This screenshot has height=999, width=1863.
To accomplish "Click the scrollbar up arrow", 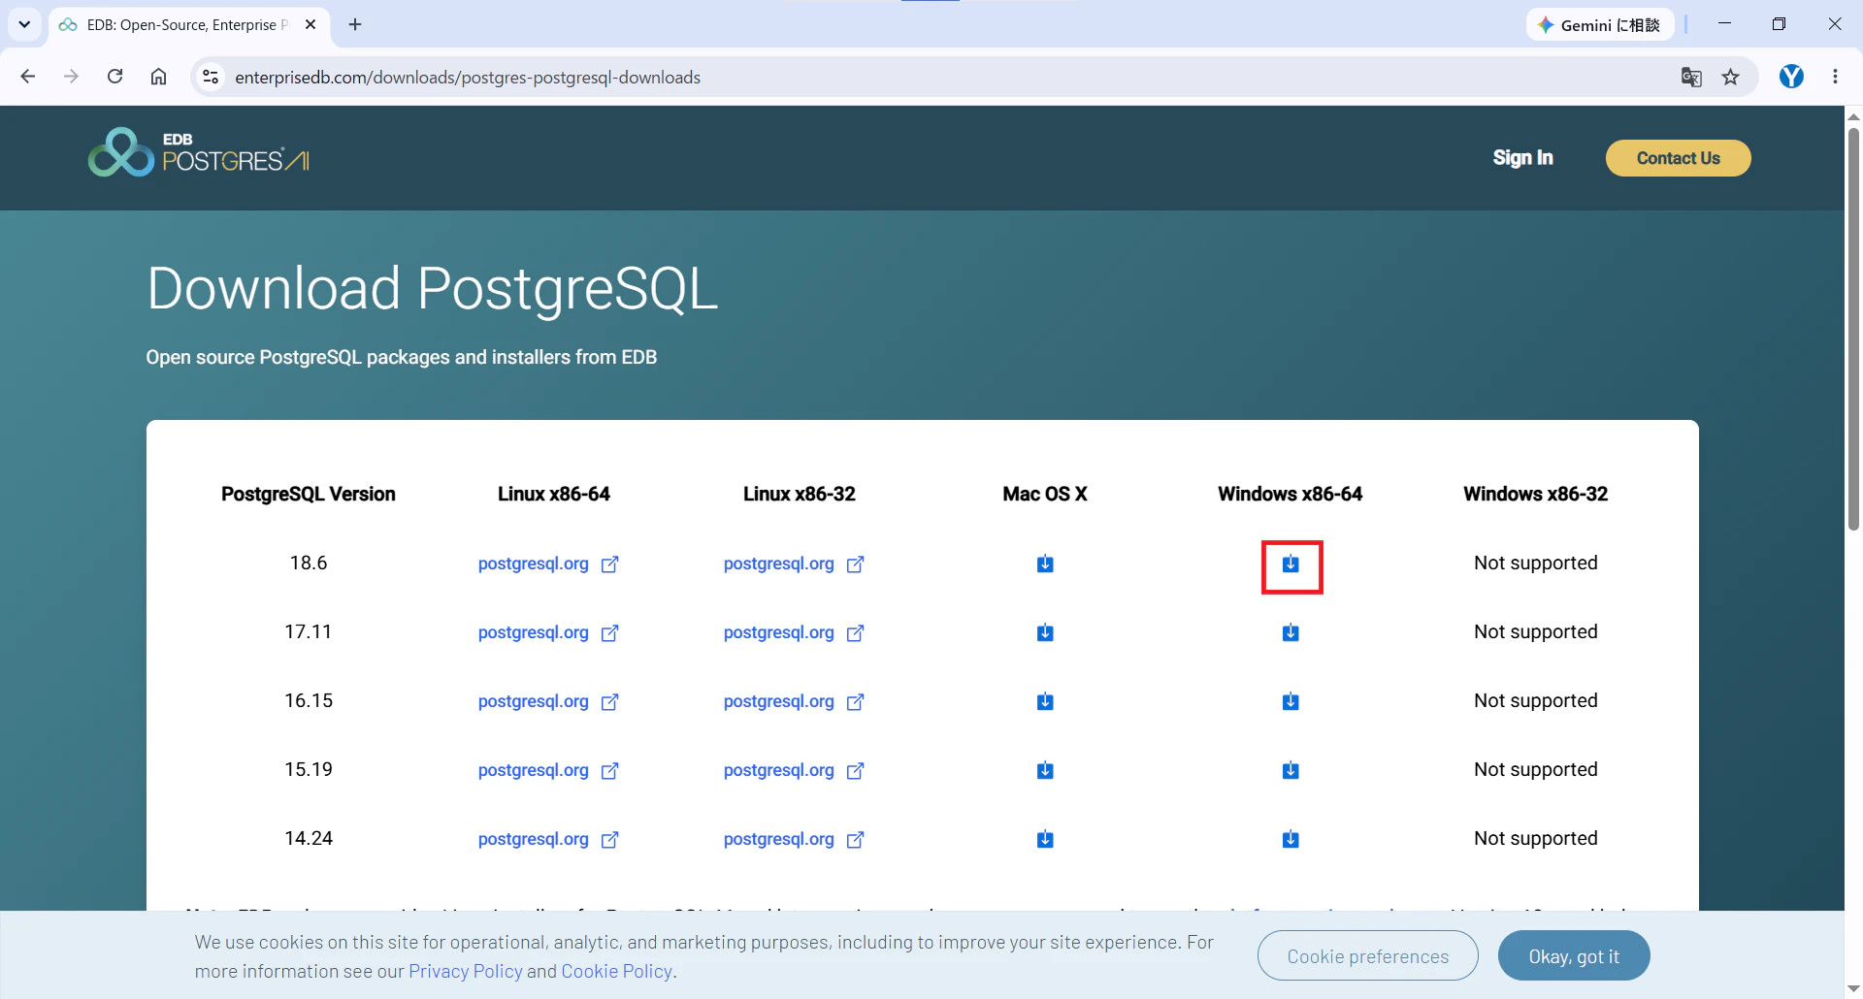I will (1853, 116).
